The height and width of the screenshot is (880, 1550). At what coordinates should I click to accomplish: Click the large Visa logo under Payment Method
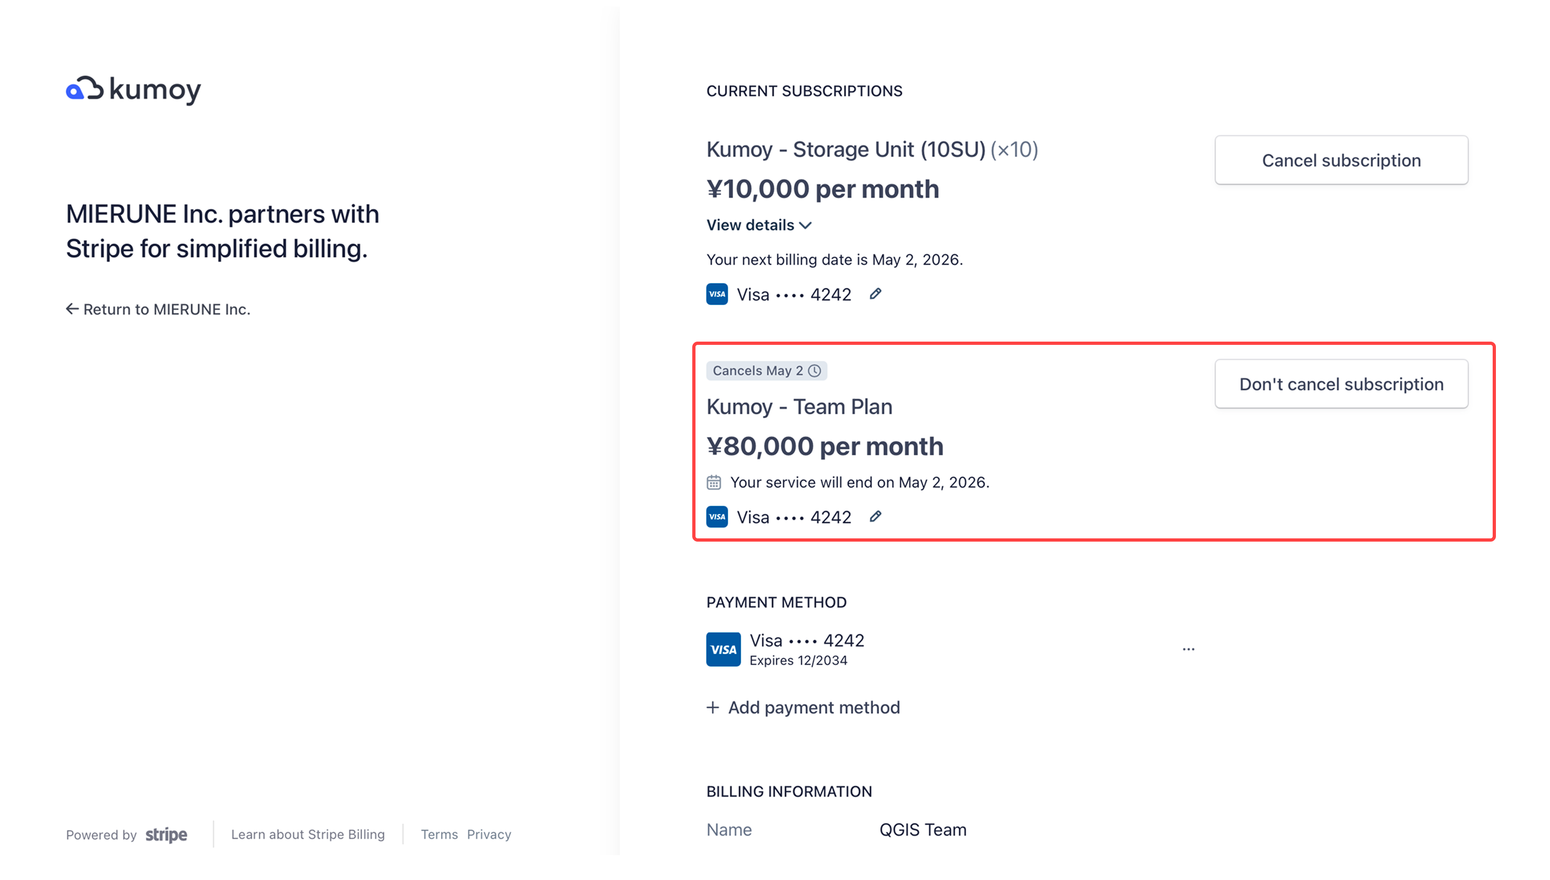(723, 649)
